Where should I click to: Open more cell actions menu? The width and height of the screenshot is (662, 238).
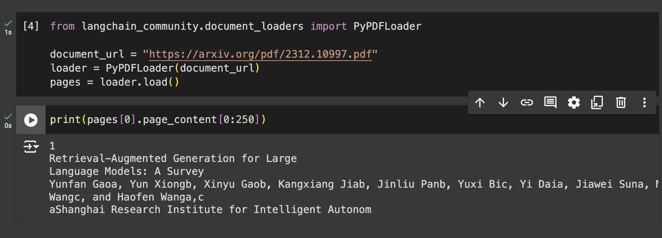644,102
